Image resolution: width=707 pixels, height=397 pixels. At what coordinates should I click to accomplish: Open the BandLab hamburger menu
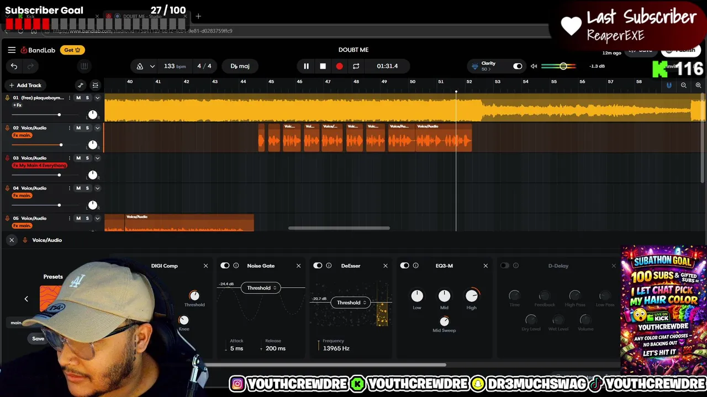pos(12,50)
